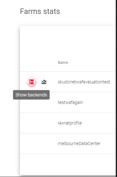Click the white margin left of the stats table
Image resolution: width=117 pixels, height=177 pixels.
click(10, 136)
